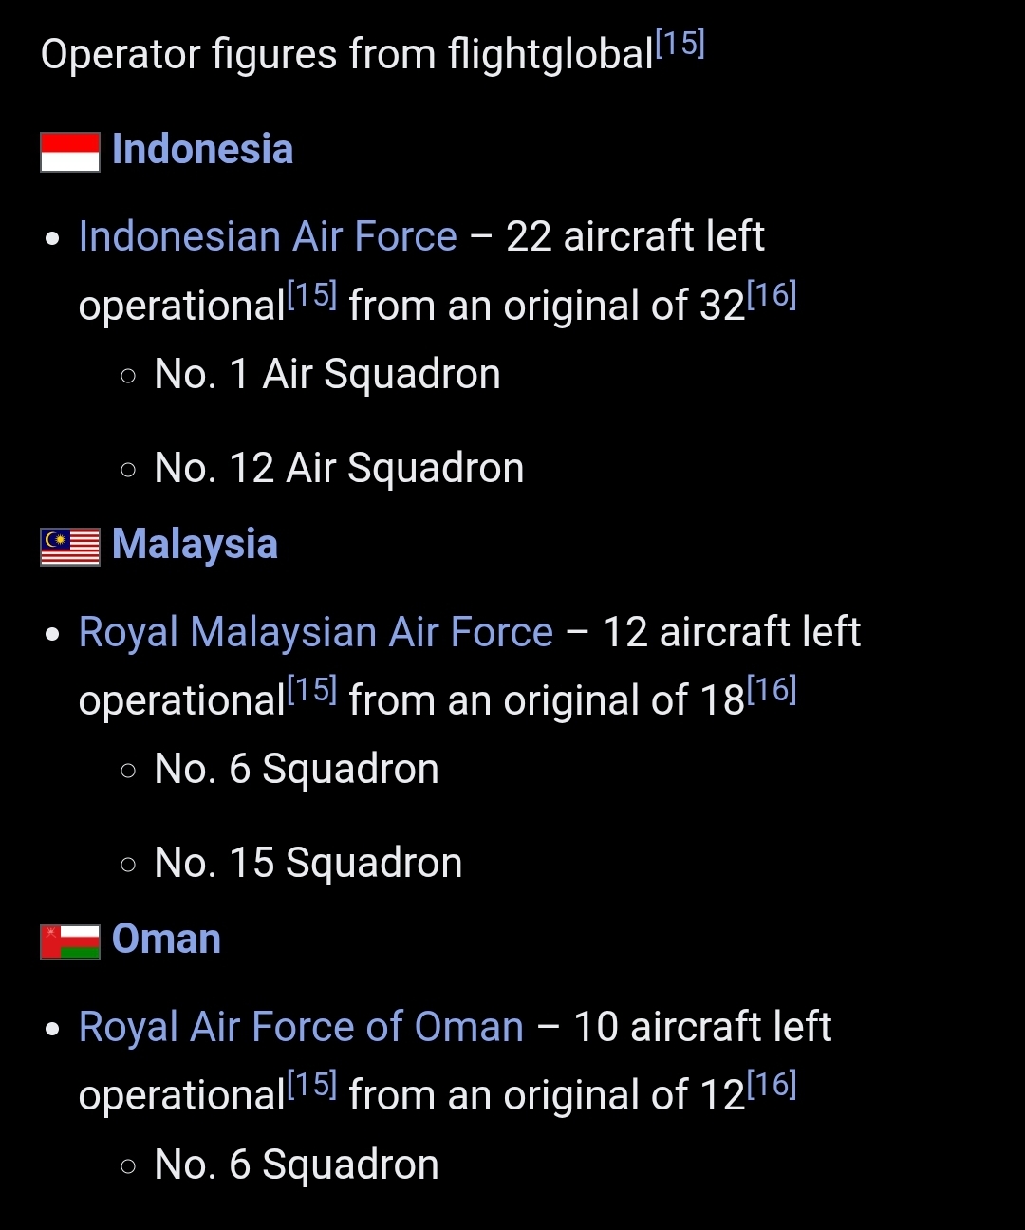Click the Malaysia flag icon
Viewport: 1025px width, 1230px height.
click(70, 547)
